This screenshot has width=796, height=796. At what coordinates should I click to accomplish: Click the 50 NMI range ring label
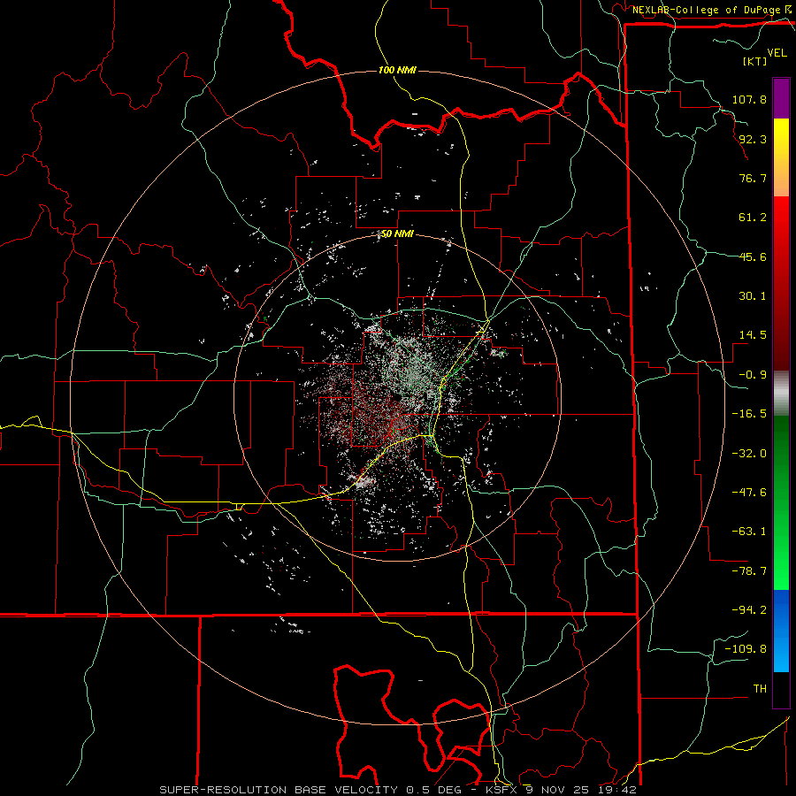click(x=397, y=234)
